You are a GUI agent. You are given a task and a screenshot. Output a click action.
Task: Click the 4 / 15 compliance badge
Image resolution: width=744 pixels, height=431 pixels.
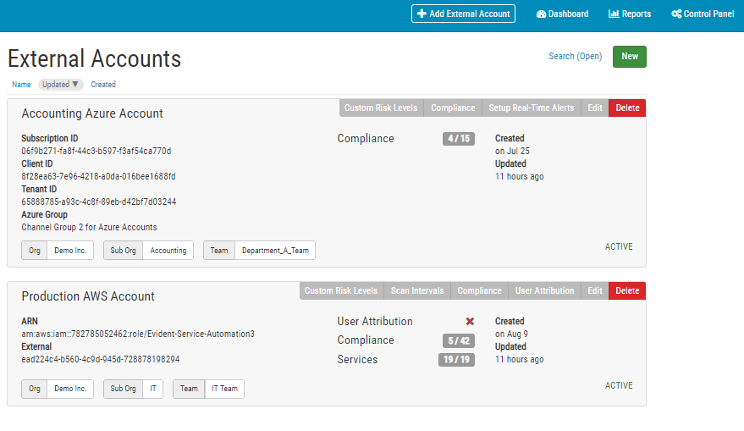pyautogui.click(x=458, y=139)
